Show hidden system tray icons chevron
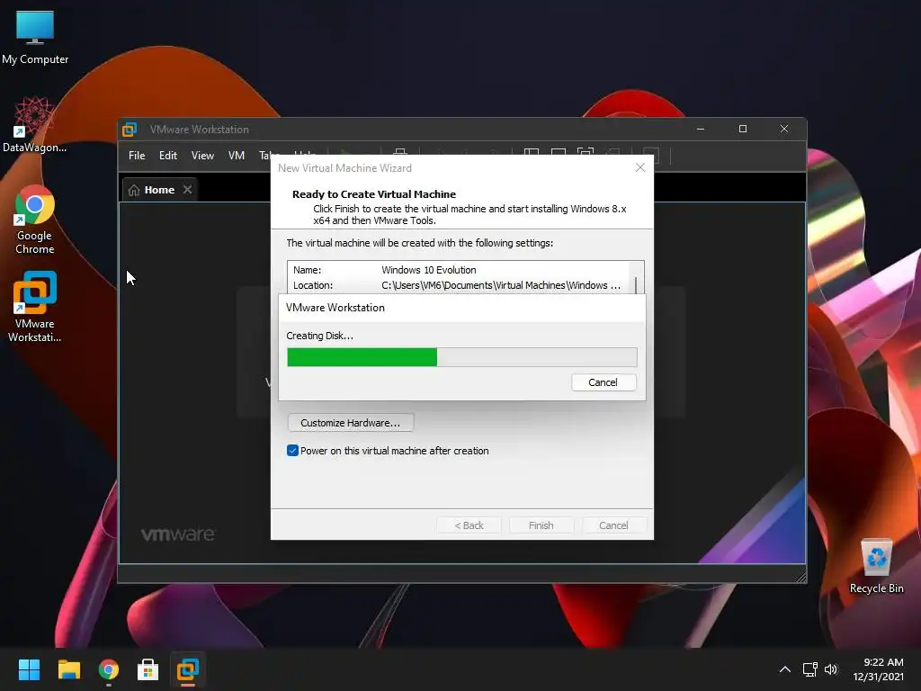The height and width of the screenshot is (691, 921). coord(784,669)
